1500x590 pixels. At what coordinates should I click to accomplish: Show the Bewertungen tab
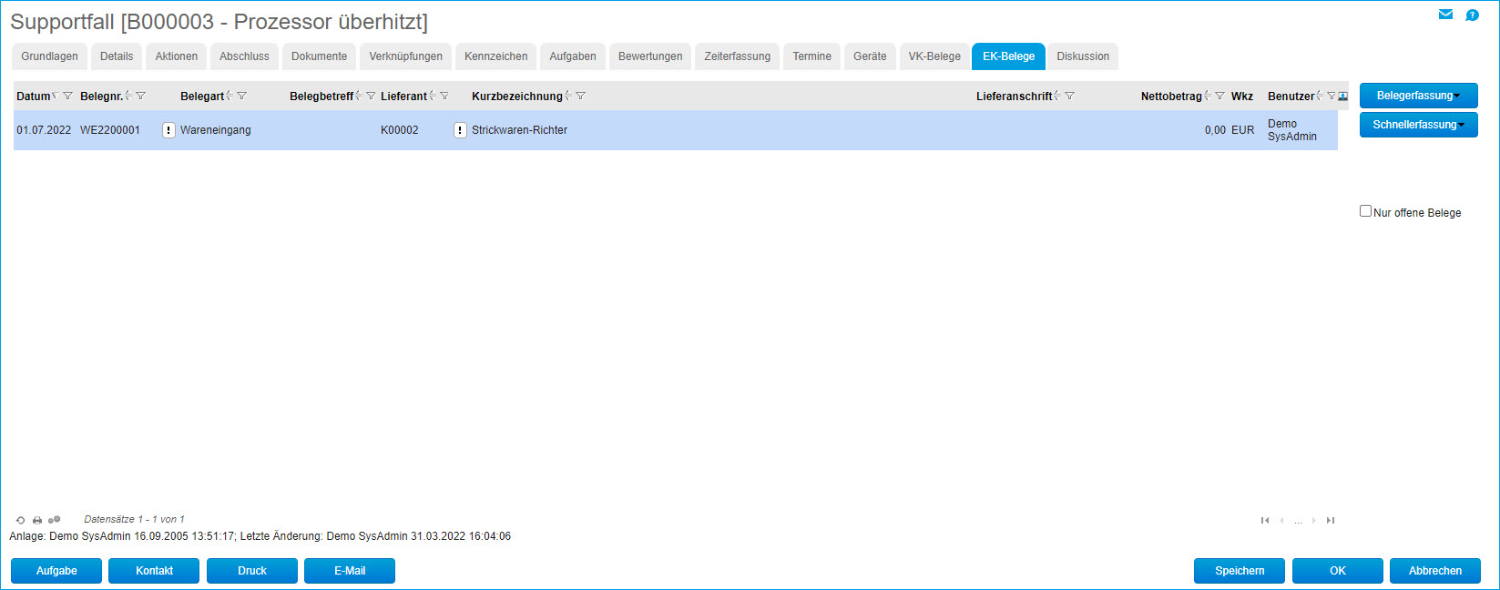click(x=650, y=56)
